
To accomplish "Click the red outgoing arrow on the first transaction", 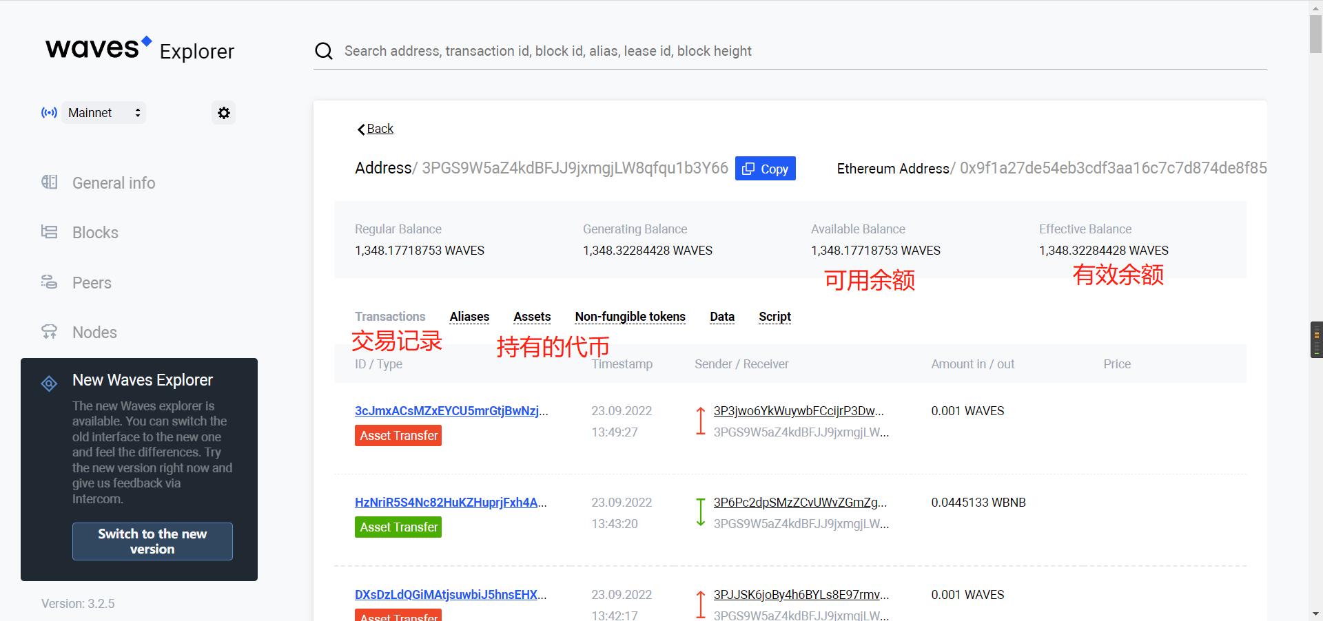I will point(699,421).
